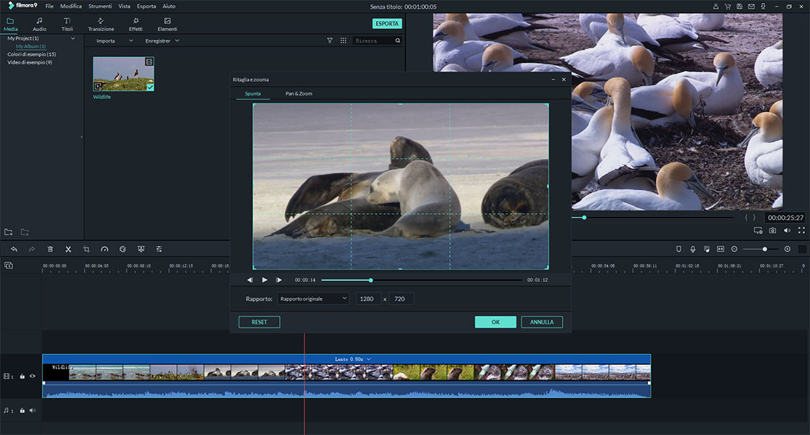Screen dimensions: 810x435
Task: Click the download icon in title bar
Action: tap(763, 7)
